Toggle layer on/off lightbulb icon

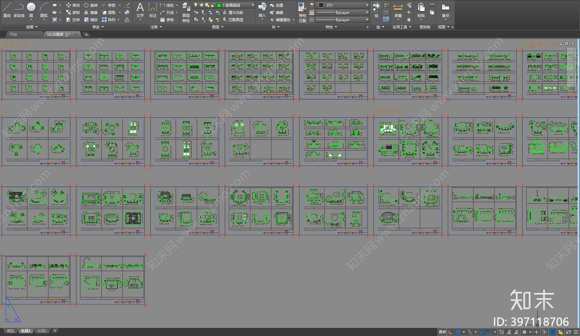196,5
